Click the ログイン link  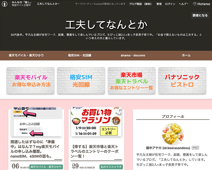coord(170,4)
